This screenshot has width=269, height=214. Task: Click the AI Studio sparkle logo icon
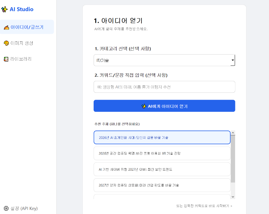point(5,9)
